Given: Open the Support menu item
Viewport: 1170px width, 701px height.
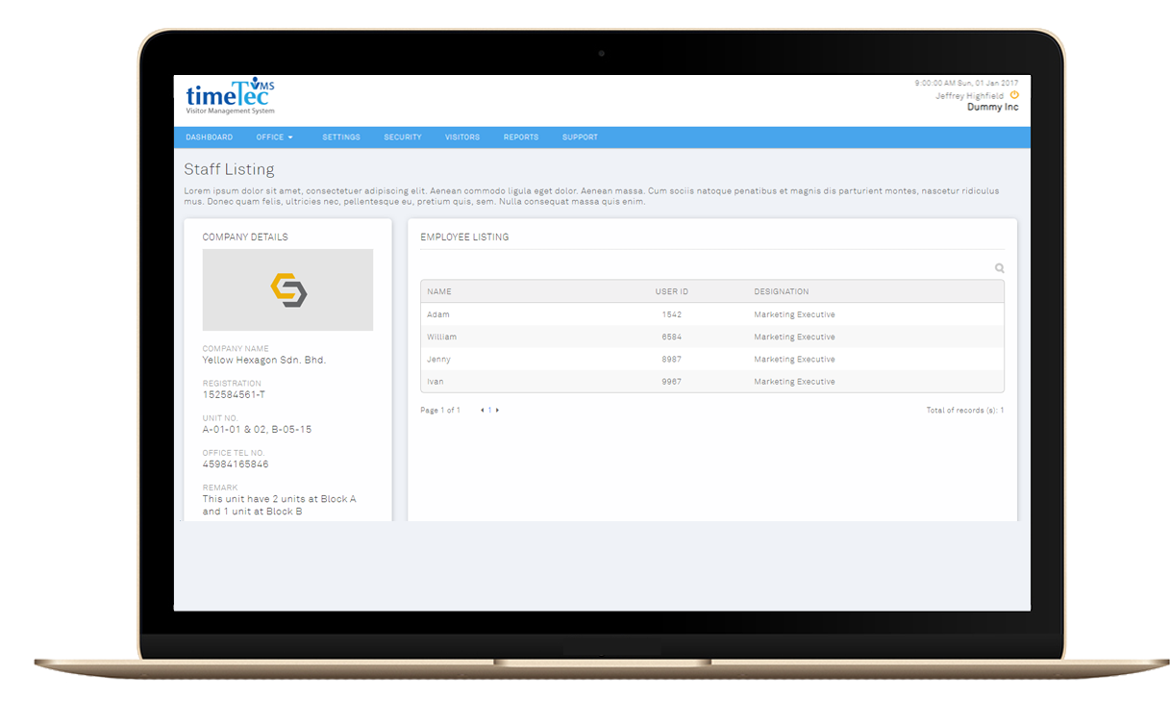Looking at the screenshot, I should pyautogui.click(x=580, y=138).
